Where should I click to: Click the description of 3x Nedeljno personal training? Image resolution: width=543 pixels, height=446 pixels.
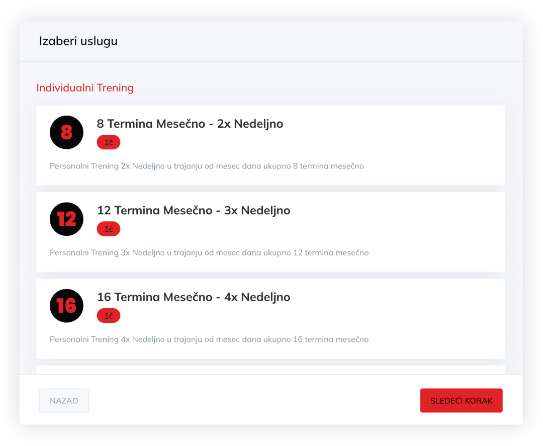point(209,252)
